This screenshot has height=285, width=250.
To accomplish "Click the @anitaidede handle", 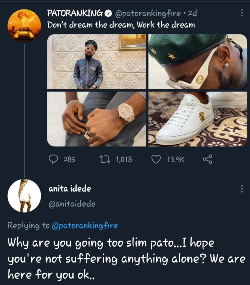I will tap(72, 204).
